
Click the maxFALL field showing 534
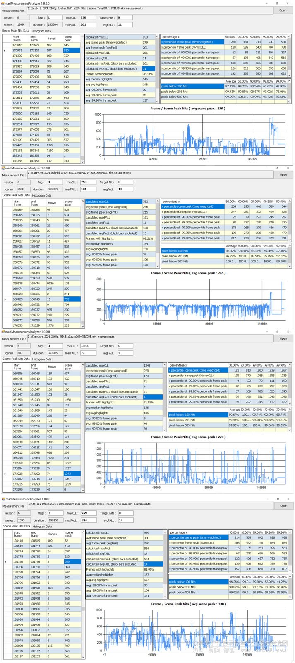click(x=88, y=520)
